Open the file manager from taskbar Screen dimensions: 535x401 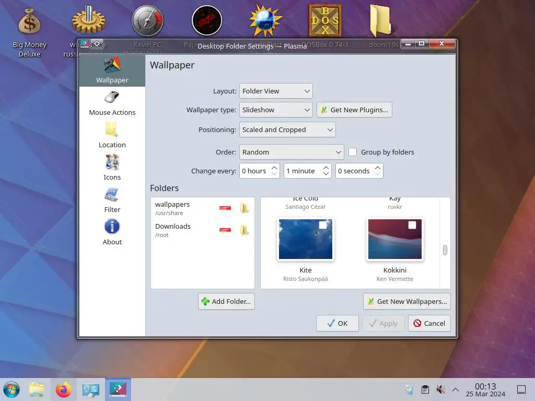point(37,390)
